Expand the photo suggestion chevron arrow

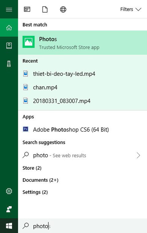tap(138, 155)
